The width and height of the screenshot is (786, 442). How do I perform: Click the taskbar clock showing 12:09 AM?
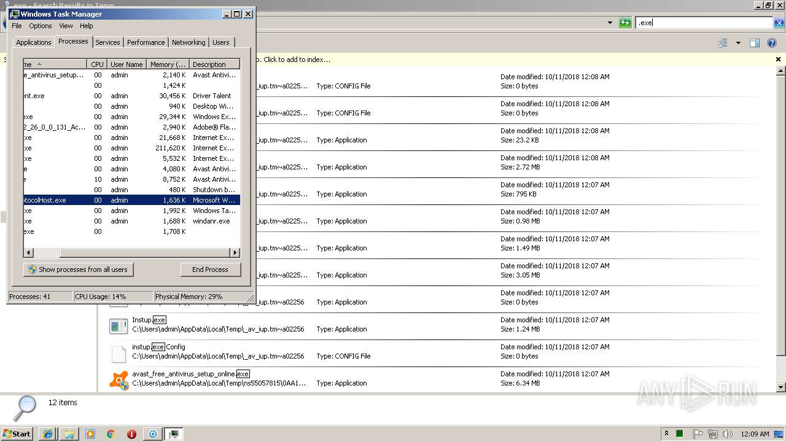(755, 433)
